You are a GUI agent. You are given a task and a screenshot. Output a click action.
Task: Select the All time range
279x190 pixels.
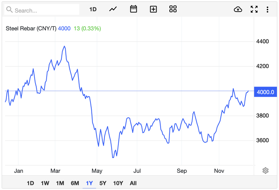click(x=133, y=183)
